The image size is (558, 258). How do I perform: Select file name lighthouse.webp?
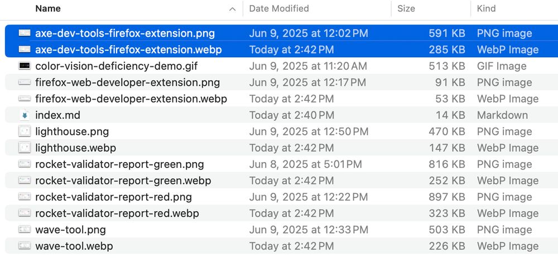tap(75, 148)
